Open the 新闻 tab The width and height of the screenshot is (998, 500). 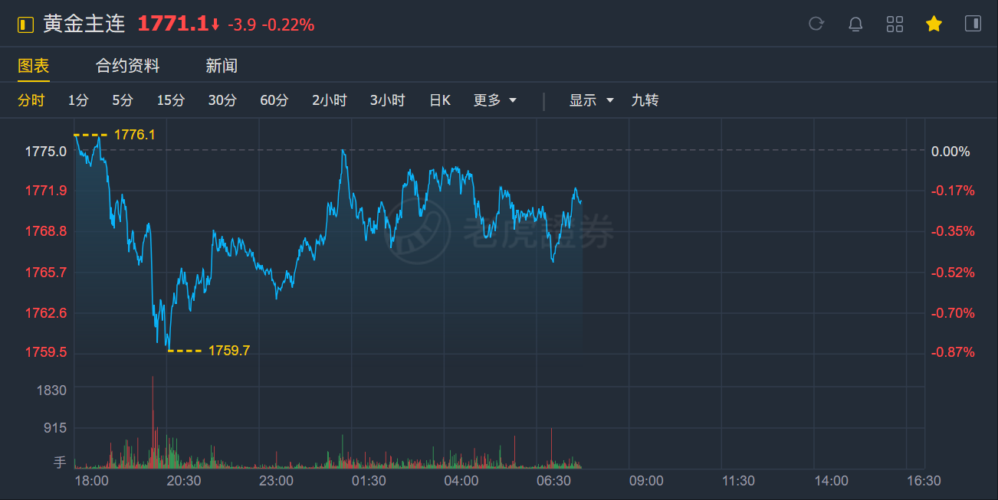point(222,66)
